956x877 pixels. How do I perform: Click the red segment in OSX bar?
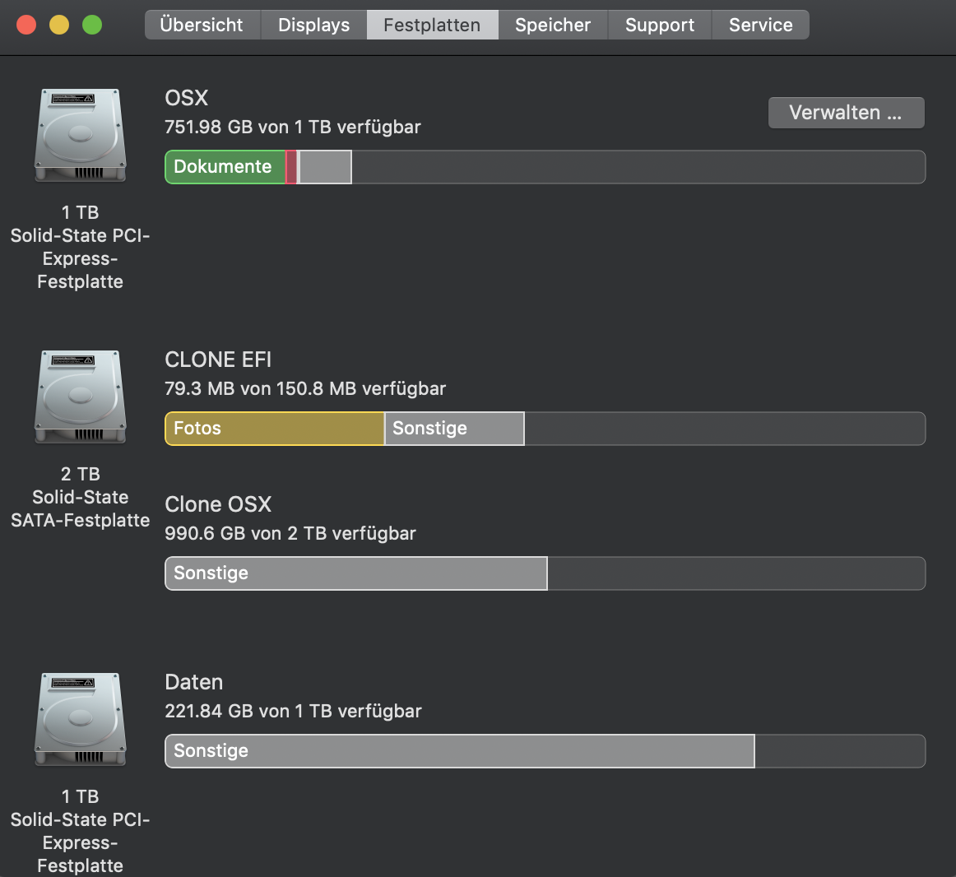[291, 167]
